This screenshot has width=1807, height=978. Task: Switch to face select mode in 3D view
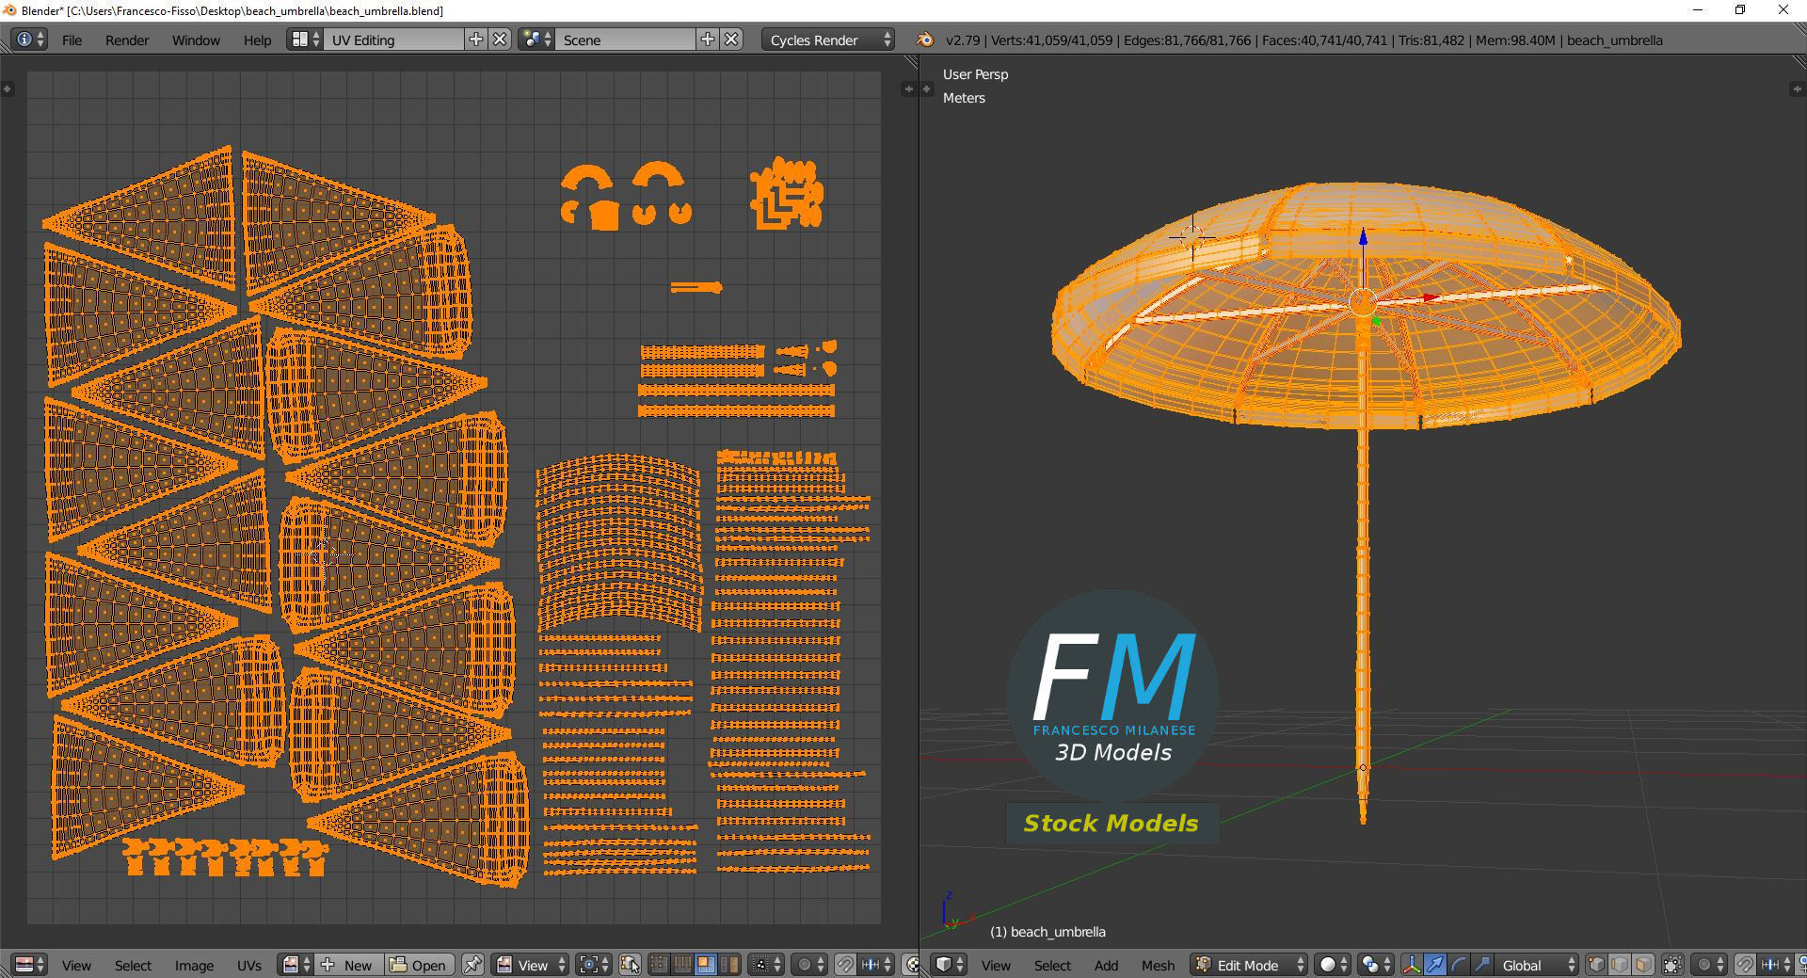(1643, 965)
